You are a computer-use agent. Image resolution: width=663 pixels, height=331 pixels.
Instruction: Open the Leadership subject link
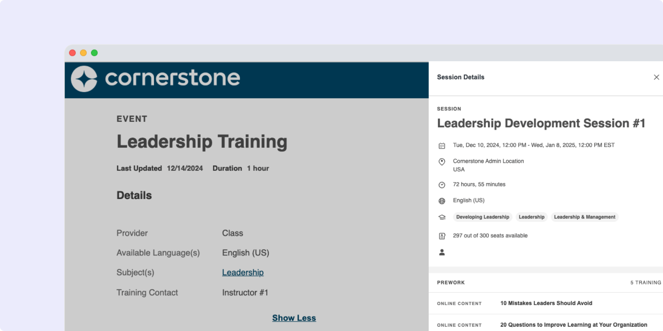coord(243,272)
